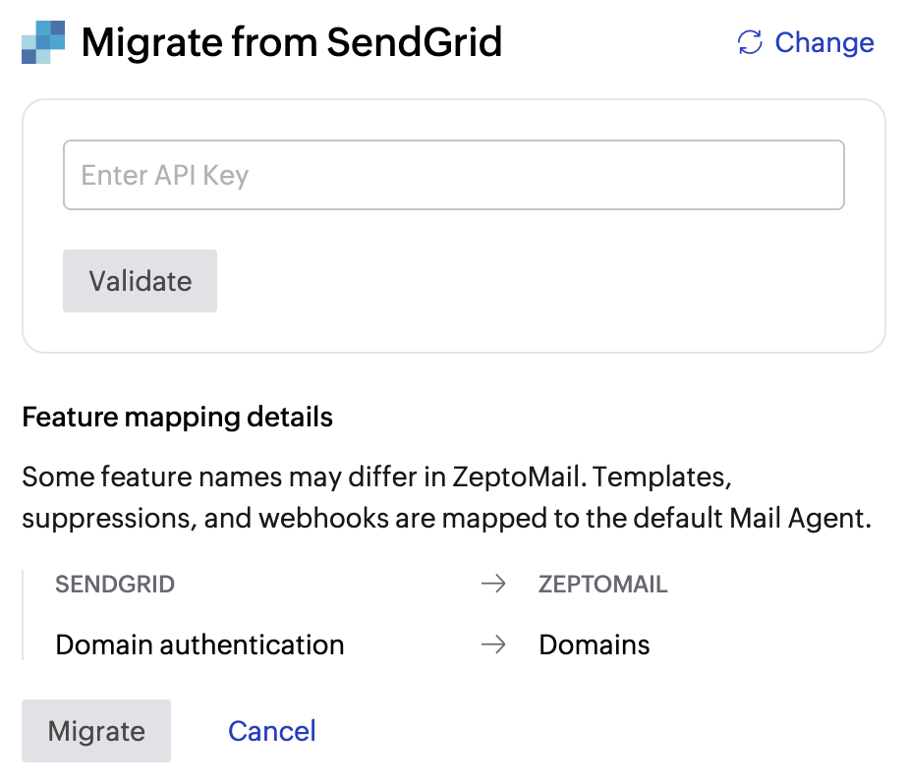908x784 pixels.
Task: Click the Domains mapping value
Action: pos(595,644)
